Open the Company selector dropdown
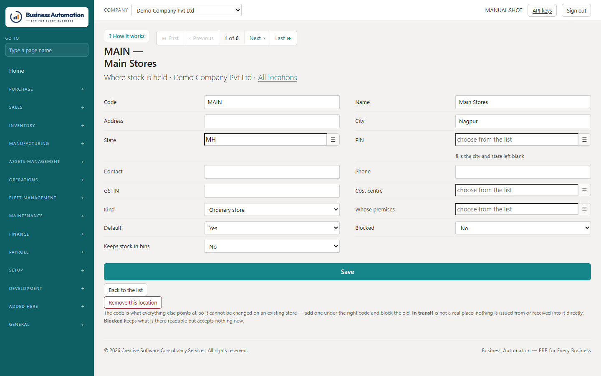 pos(187,10)
